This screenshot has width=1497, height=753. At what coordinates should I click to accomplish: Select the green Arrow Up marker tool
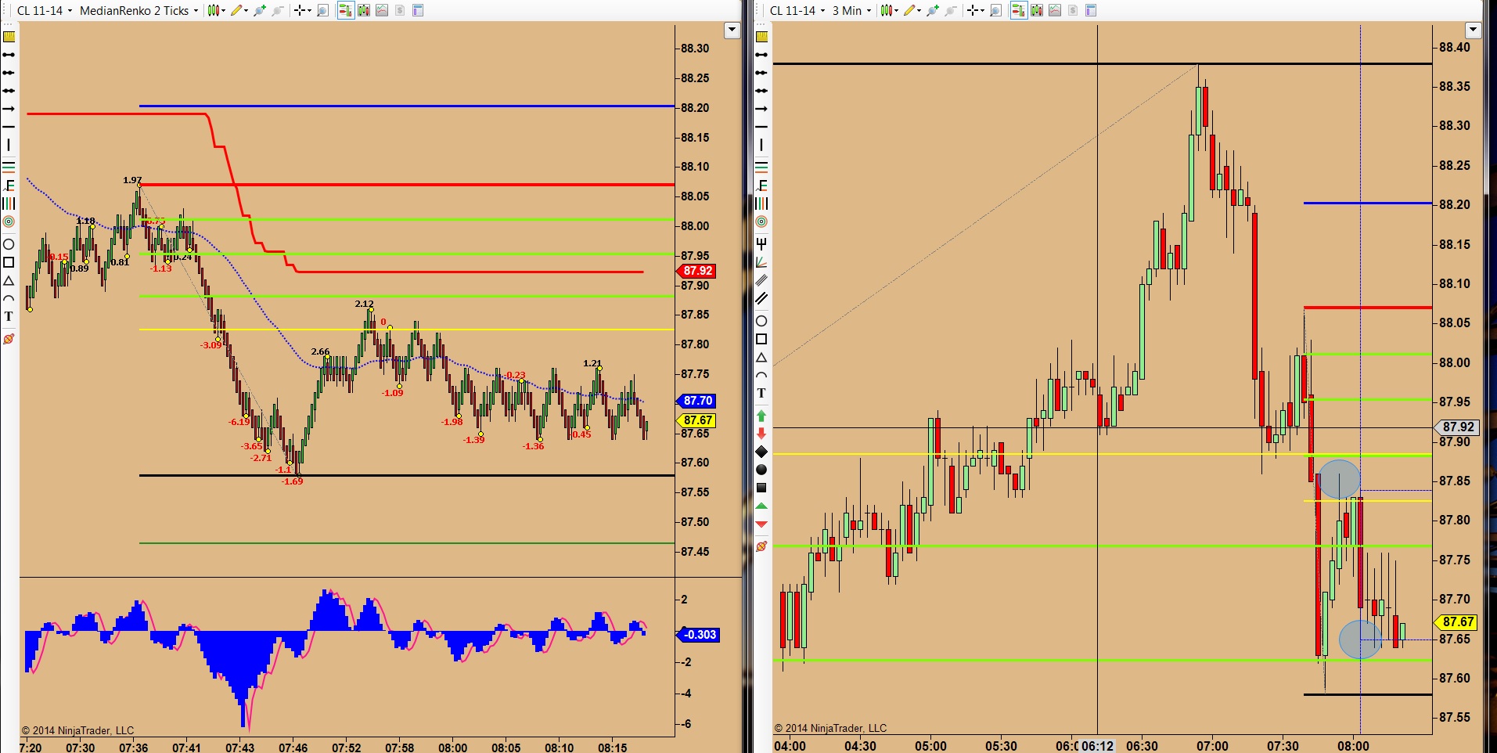(x=761, y=416)
